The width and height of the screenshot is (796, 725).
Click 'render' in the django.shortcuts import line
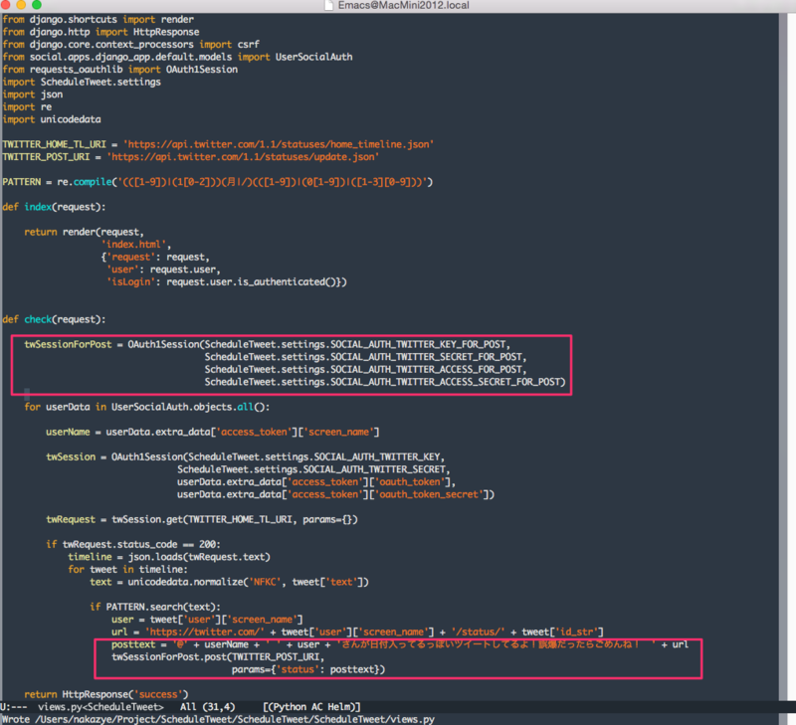[177, 19]
